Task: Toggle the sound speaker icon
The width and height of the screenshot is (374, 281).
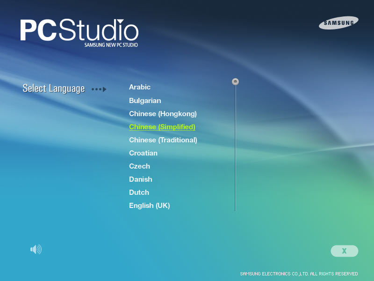Action: (x=36, y=249)
